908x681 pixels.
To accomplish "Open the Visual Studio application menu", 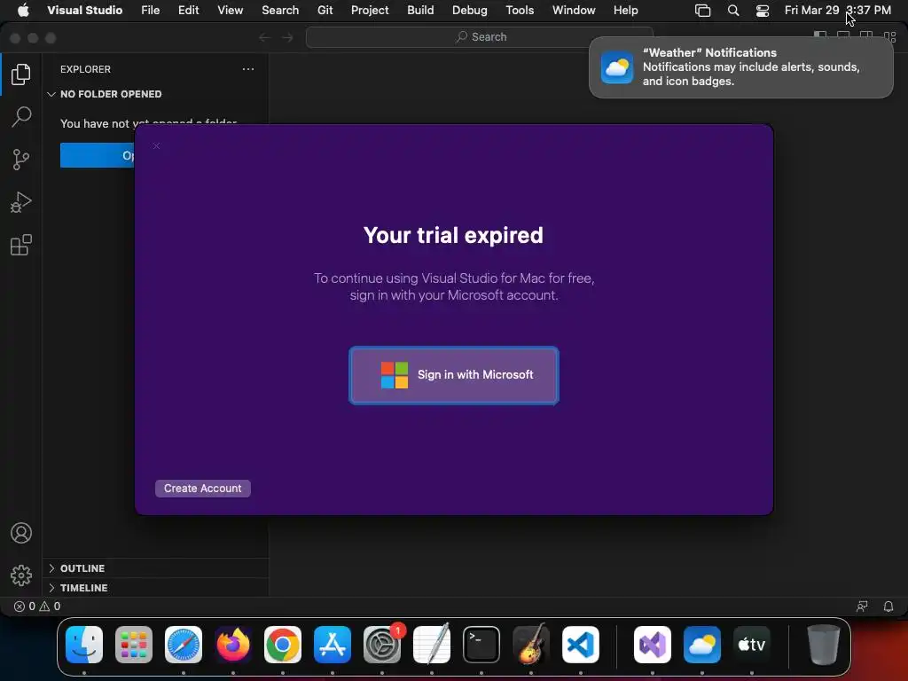I will click(x=84, y=11).
